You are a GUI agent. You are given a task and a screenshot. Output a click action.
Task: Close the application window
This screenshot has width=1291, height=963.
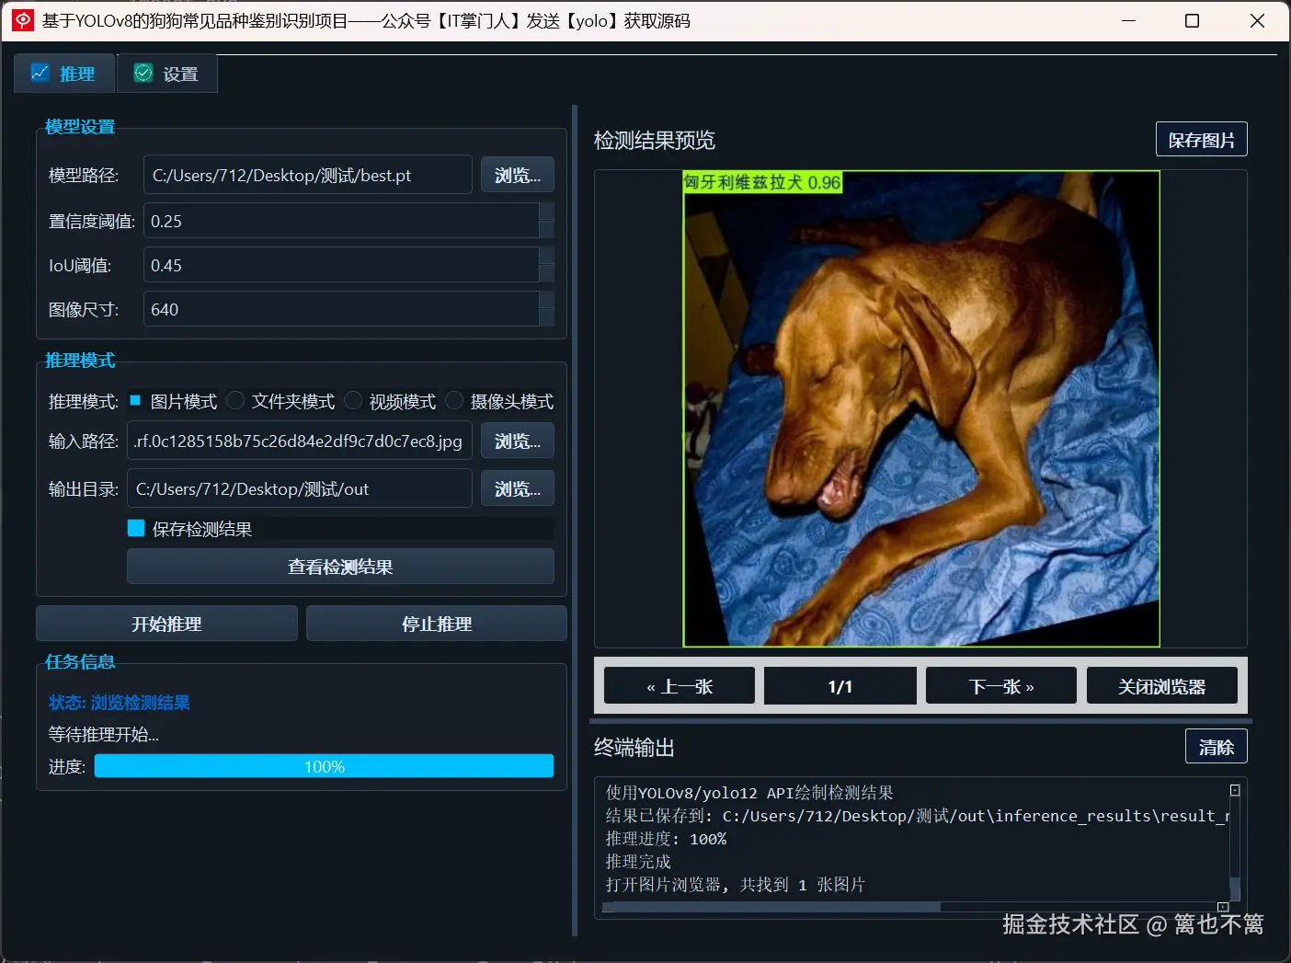1257,20
